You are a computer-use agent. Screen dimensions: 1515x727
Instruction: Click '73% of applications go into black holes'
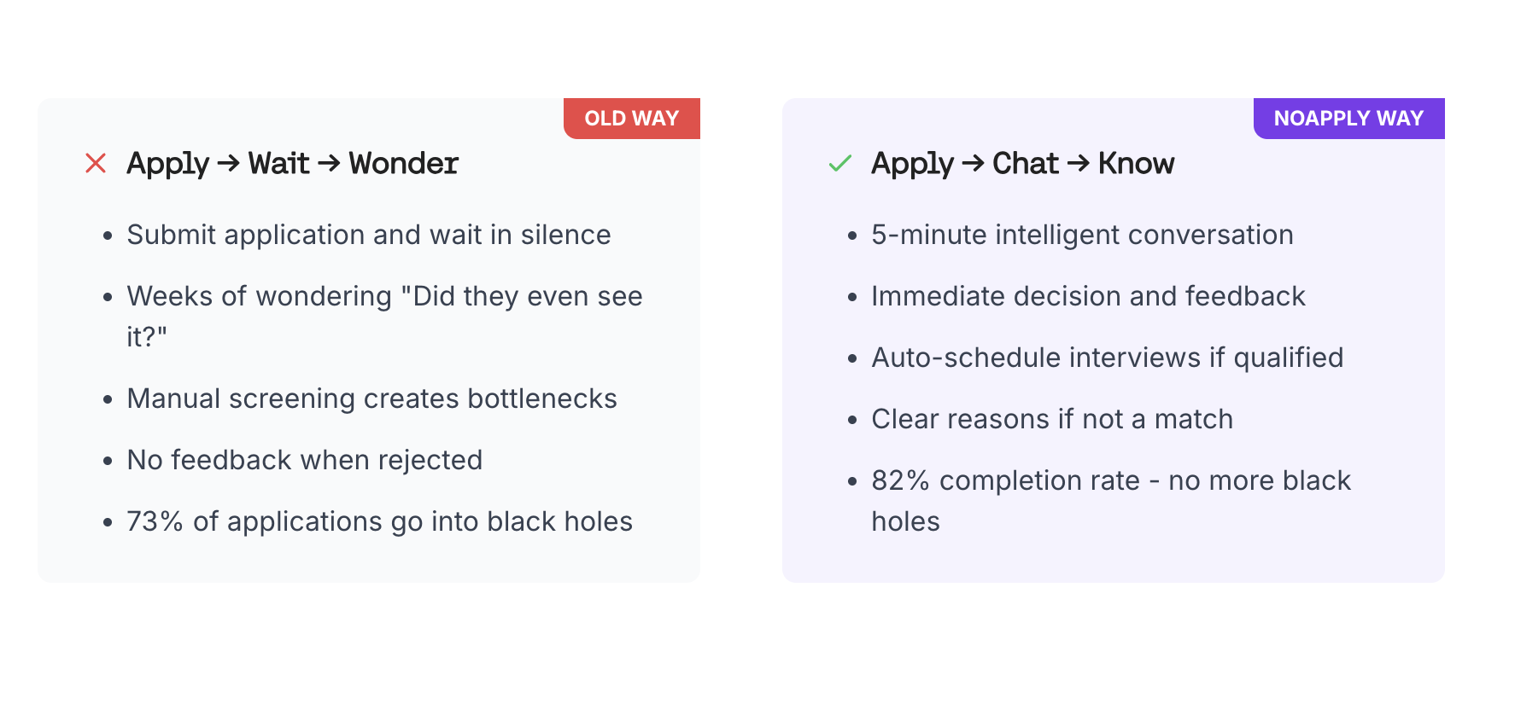380,521
